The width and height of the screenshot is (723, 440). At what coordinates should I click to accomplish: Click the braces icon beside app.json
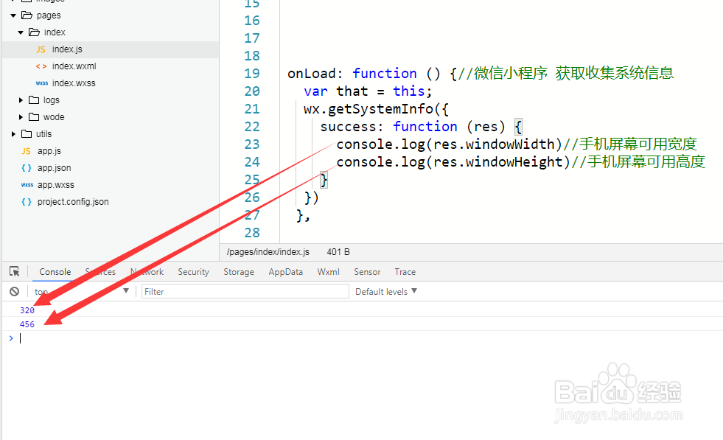(27, 168)
